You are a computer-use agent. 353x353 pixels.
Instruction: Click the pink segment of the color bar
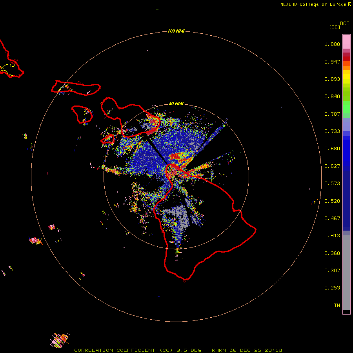346,42
